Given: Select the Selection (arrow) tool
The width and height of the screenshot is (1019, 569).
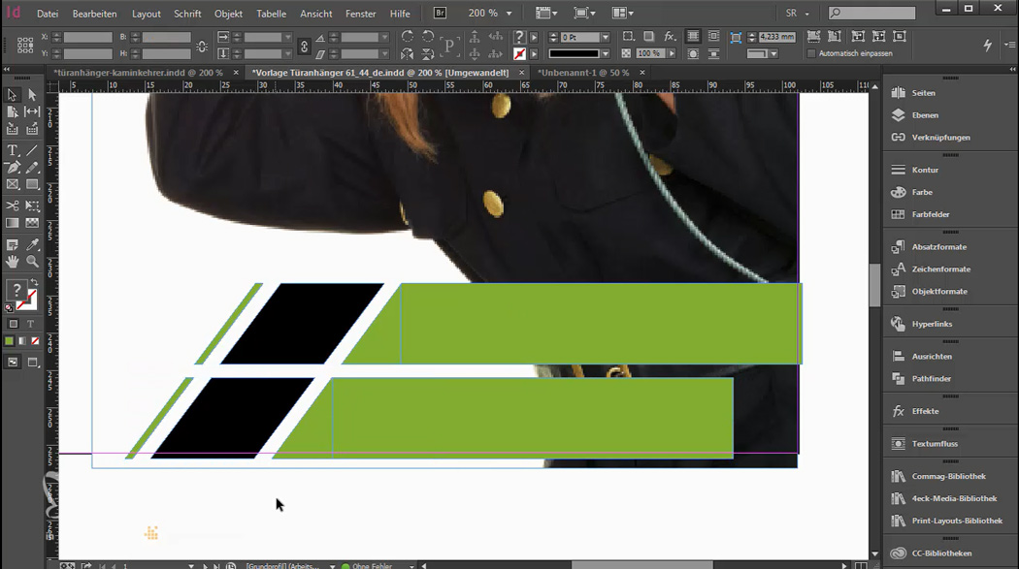Looking at the screenshot, I should pyautogui.click(x=12, y=95).
